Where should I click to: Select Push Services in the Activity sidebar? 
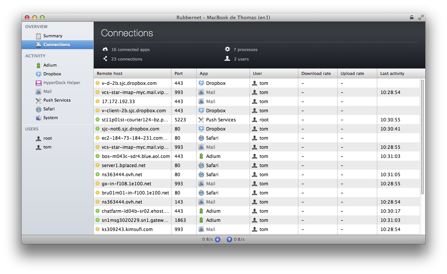57,100
